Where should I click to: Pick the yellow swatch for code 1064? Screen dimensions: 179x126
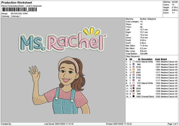tap(133, 70)
